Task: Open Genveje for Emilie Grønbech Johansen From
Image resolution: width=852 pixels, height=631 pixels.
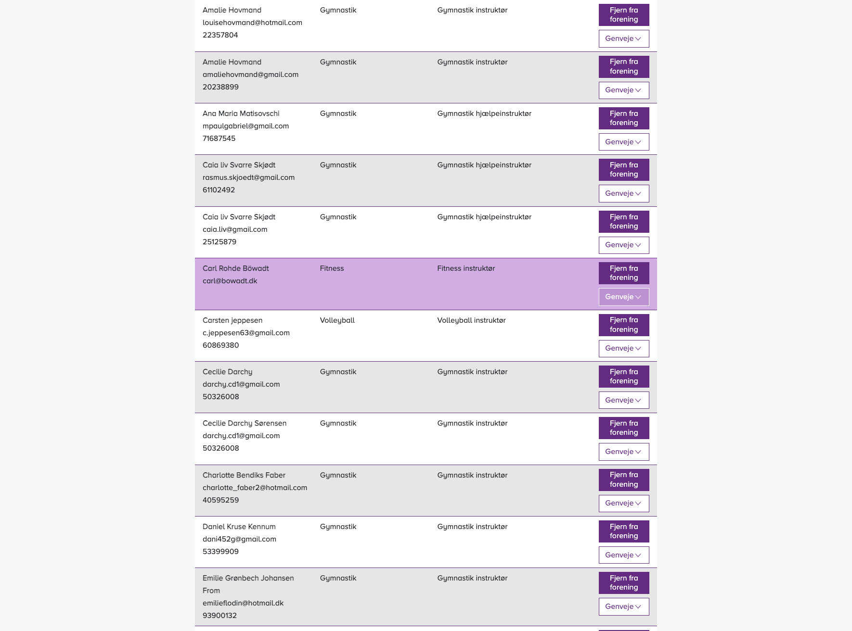Action: [624, 606]
